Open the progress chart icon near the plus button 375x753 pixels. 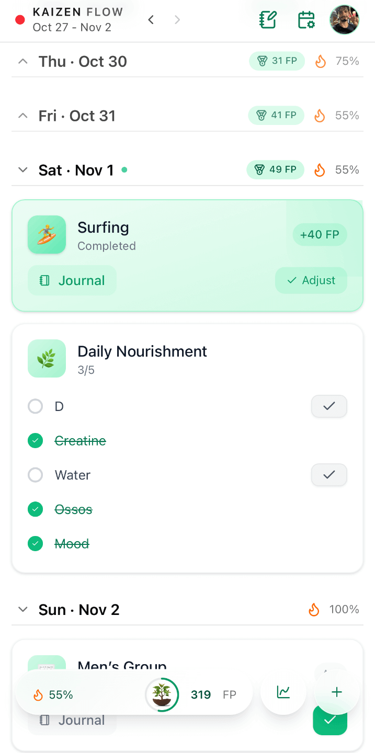tap(282, 691)
